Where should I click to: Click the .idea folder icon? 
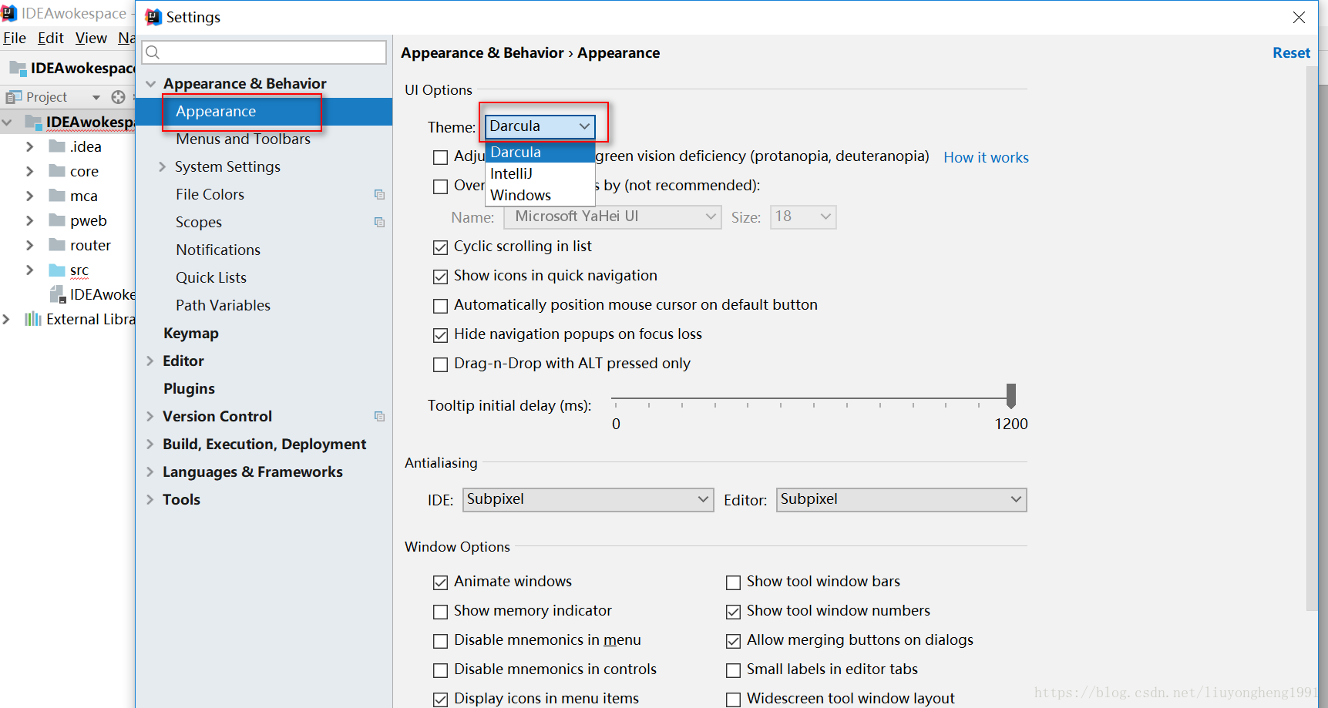(57, 146)
